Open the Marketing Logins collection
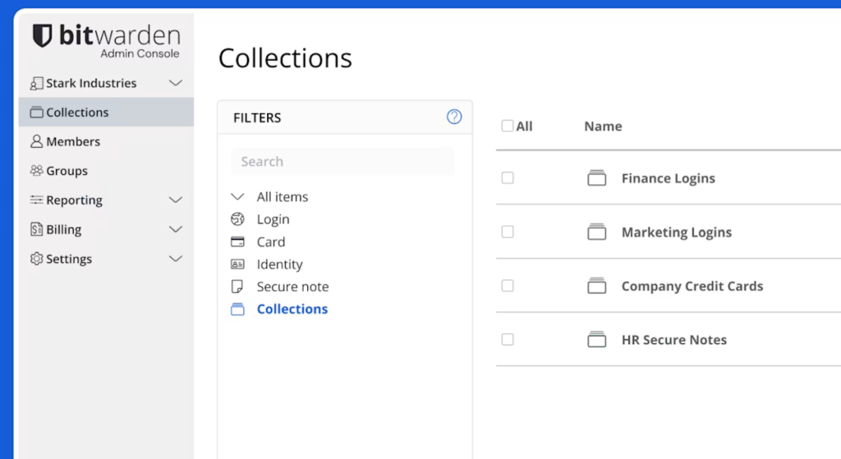 click(x=677, y=232)
